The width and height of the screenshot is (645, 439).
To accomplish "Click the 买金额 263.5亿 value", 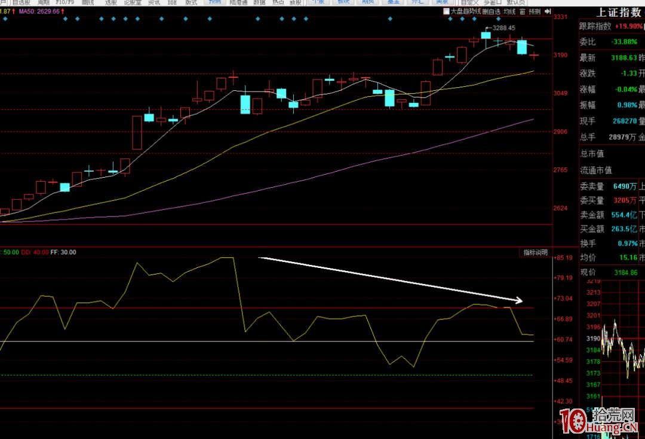I will click(624, 229).
